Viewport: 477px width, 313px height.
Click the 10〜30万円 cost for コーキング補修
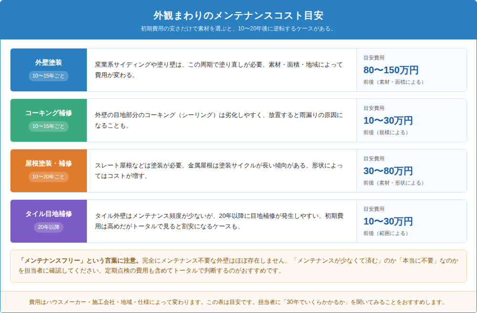click(x=388, y=120)
